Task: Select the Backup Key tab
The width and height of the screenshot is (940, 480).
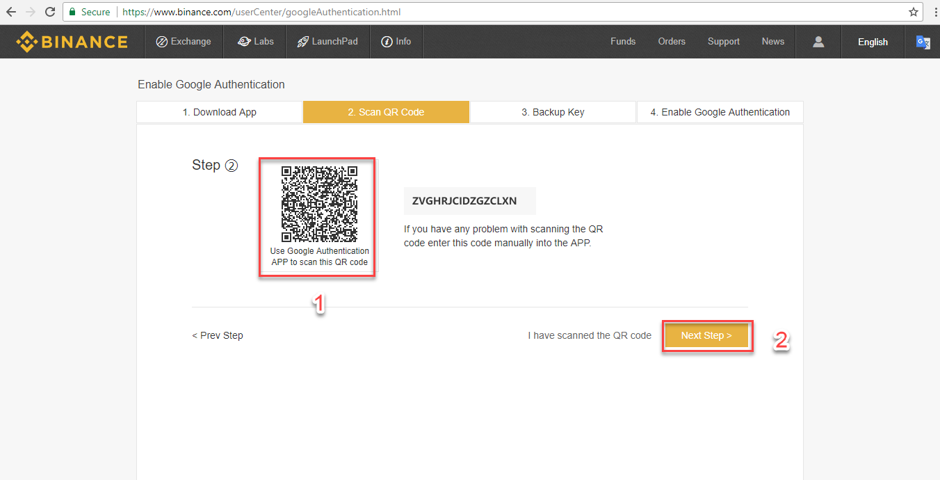Action: coord(553,112)
